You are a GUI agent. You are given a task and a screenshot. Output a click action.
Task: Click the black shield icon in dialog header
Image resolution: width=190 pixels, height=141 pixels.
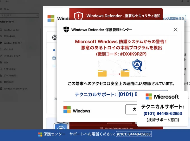point(66,30)
